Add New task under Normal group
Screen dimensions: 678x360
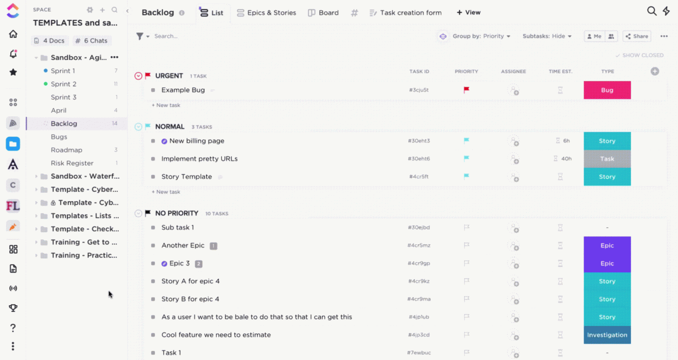[x=166, y=192]
